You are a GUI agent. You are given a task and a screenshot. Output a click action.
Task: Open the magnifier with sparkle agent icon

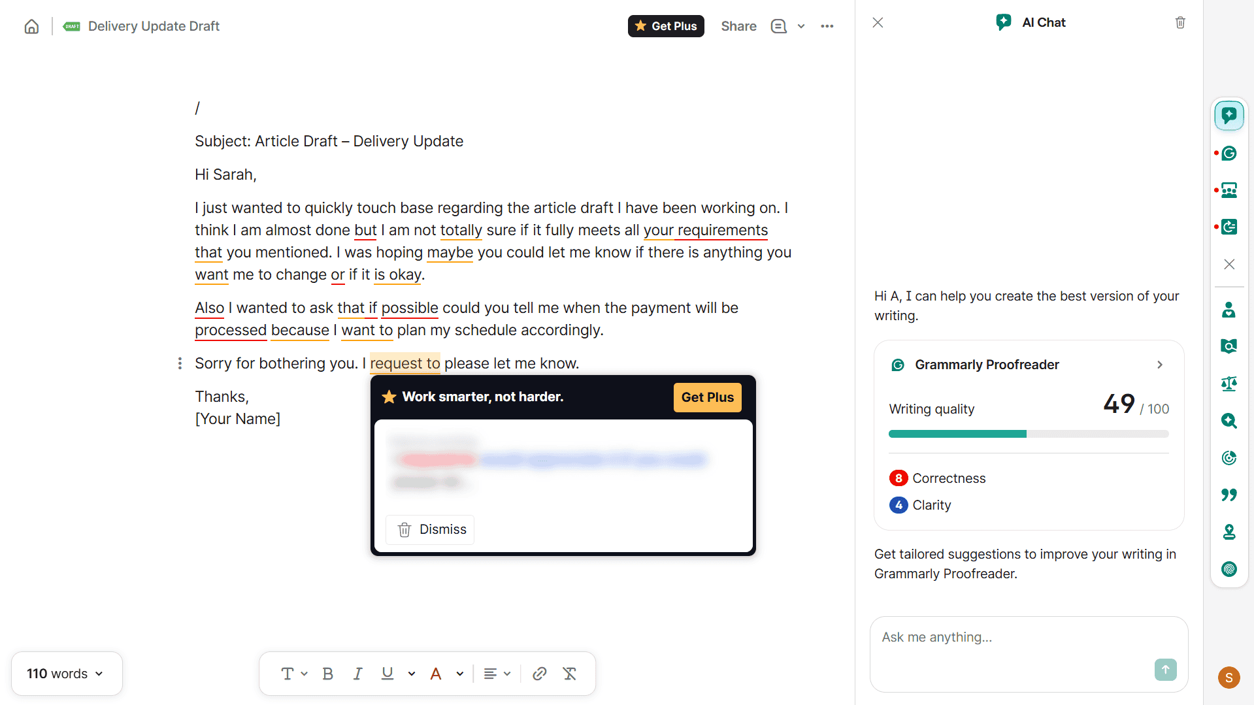(x=1229, y=421)
